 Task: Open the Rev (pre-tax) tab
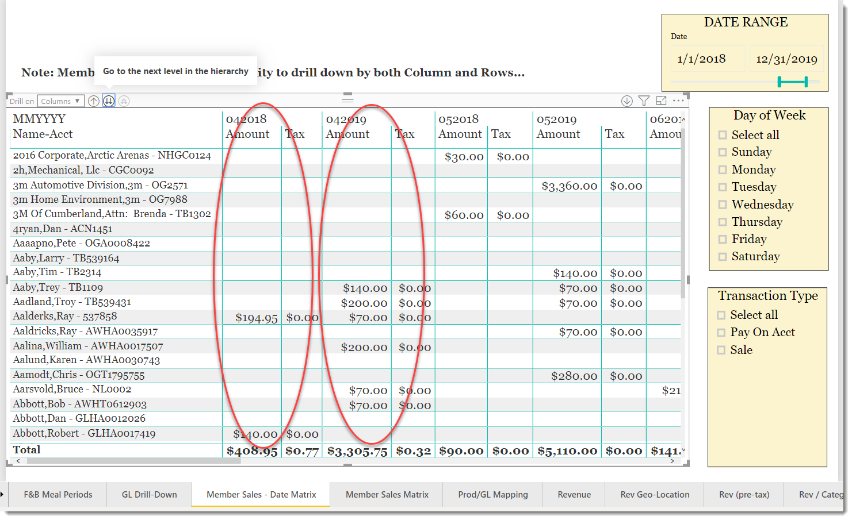(x=744, y=495)
